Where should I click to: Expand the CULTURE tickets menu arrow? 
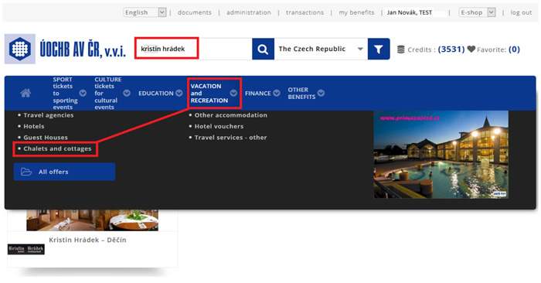click(x=127, y=93)
